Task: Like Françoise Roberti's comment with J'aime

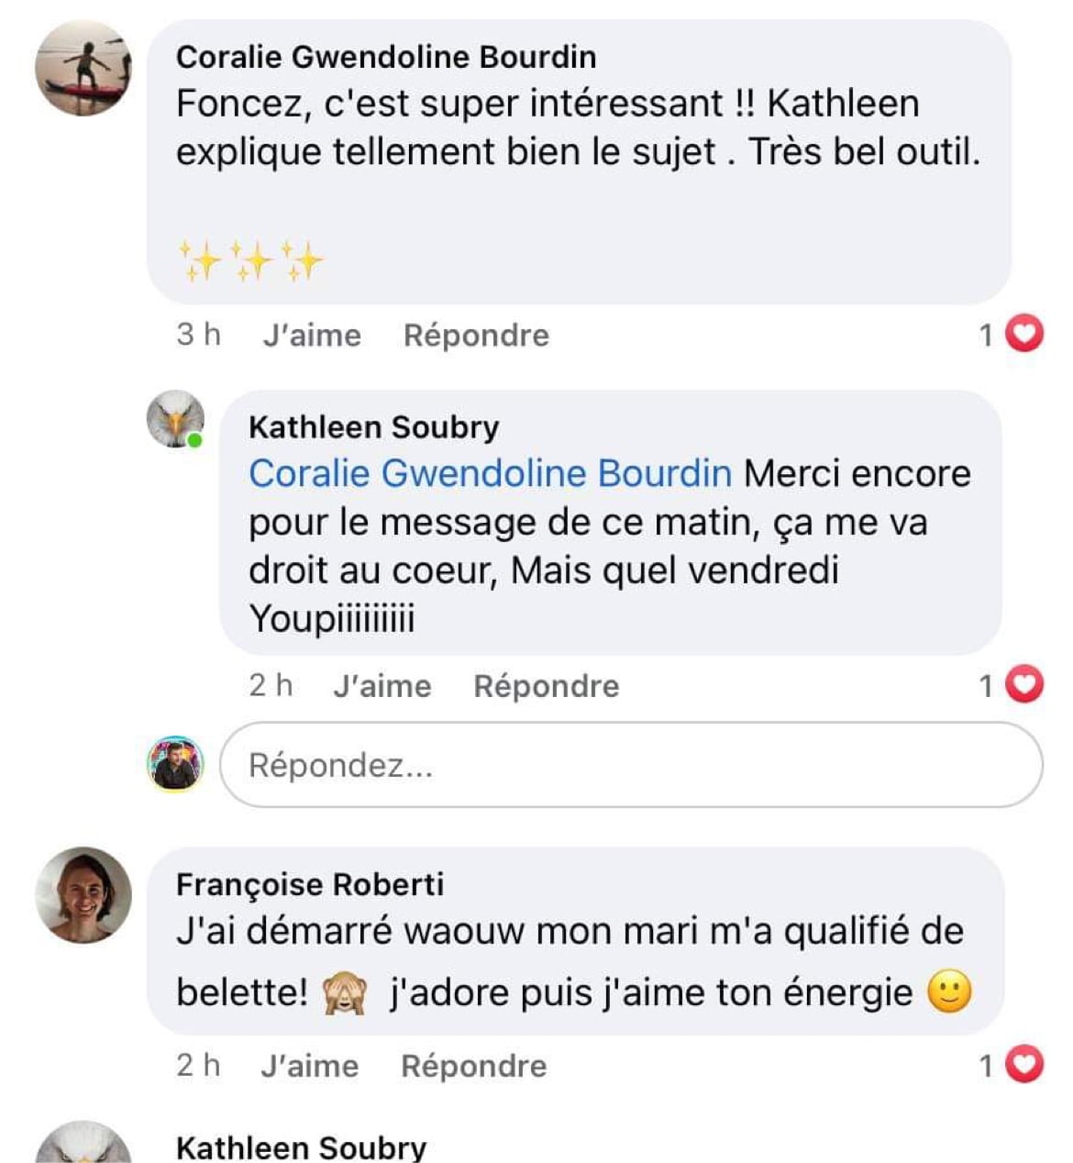Action: pos(309,1066)
